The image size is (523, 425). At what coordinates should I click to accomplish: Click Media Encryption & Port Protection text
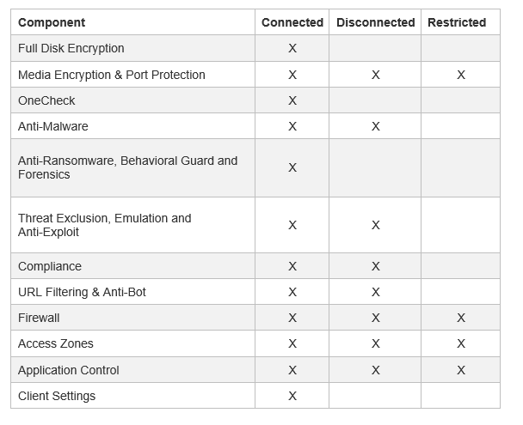point(112,75)
